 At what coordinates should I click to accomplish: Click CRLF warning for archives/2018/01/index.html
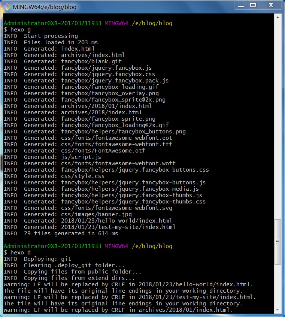click(x=118, y=310)
